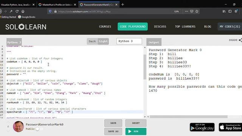Go to the DISCUSS page
Screen dimensions: 242x136
(160, 26)
